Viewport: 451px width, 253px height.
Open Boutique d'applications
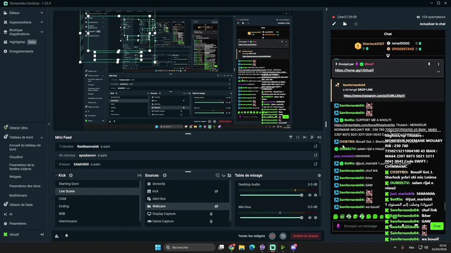(x=19, y=32)
